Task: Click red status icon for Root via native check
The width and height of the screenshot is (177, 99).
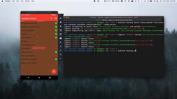Action: pyautogui.click(x=56, y=56)
